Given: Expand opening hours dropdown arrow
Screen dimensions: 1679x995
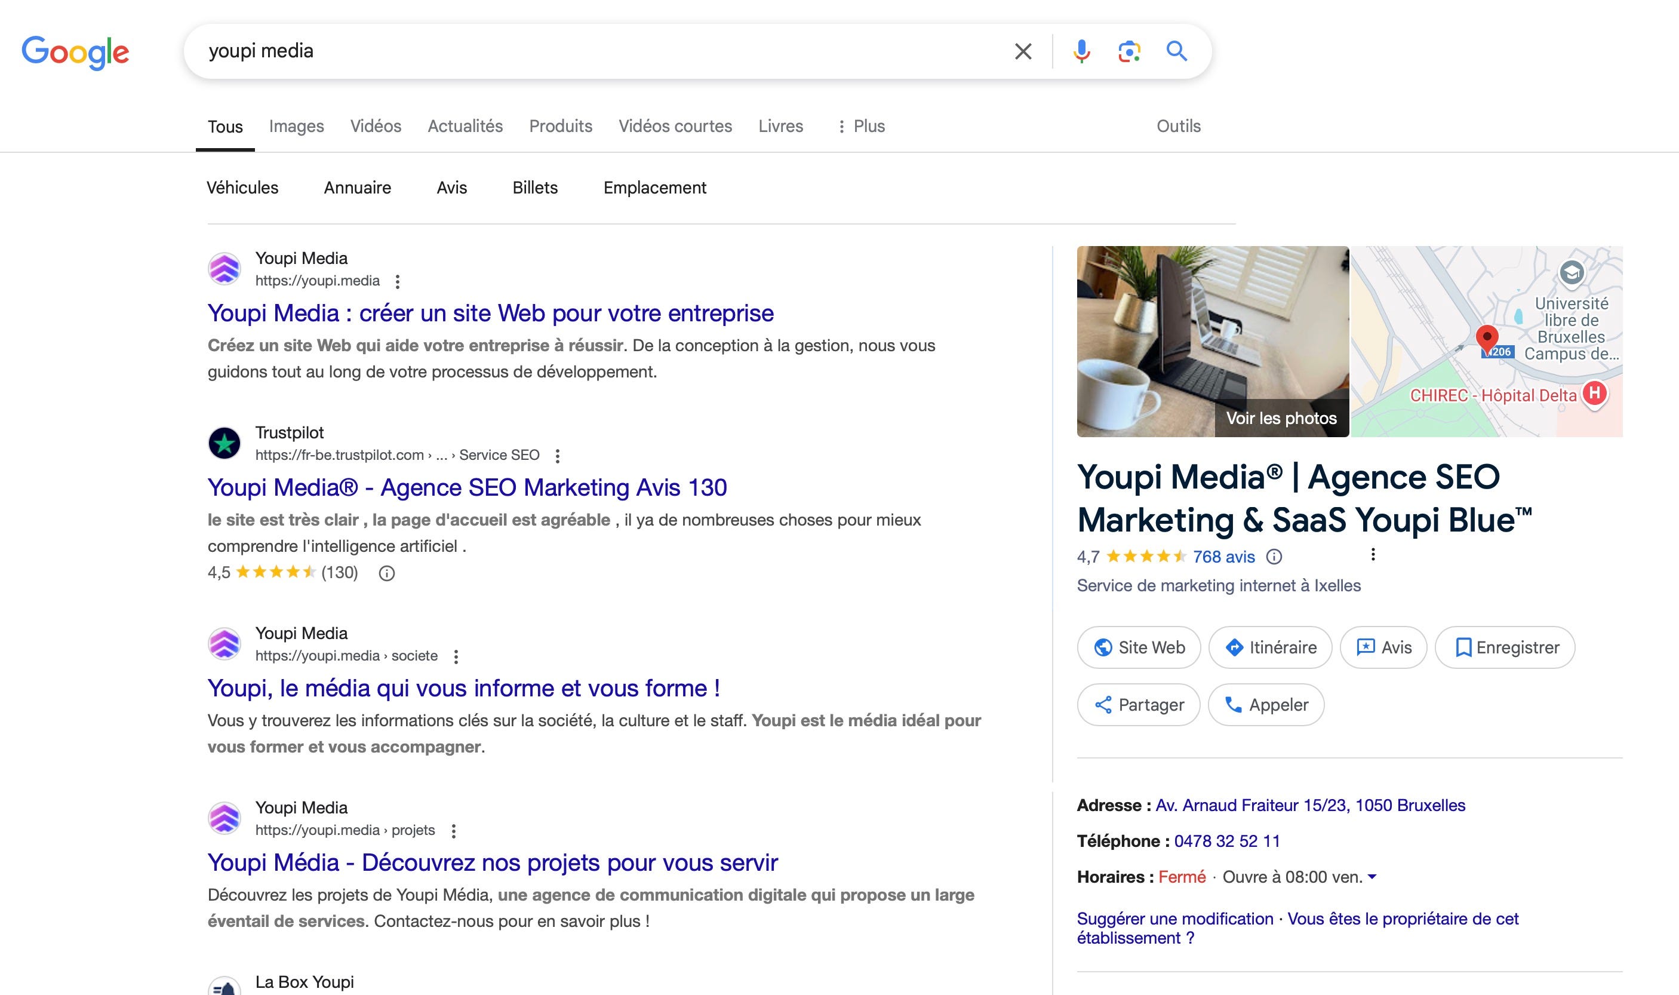Looking at the screenshot, I should point(1372,877).
